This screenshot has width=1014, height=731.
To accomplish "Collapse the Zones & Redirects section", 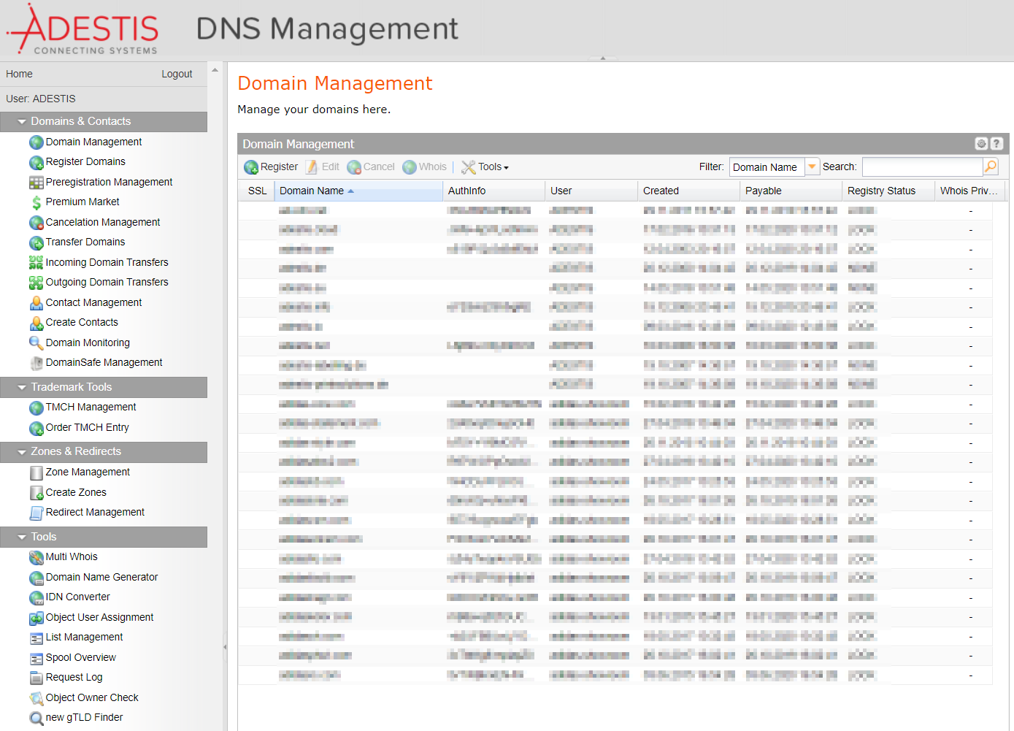I will coord(22,452).
